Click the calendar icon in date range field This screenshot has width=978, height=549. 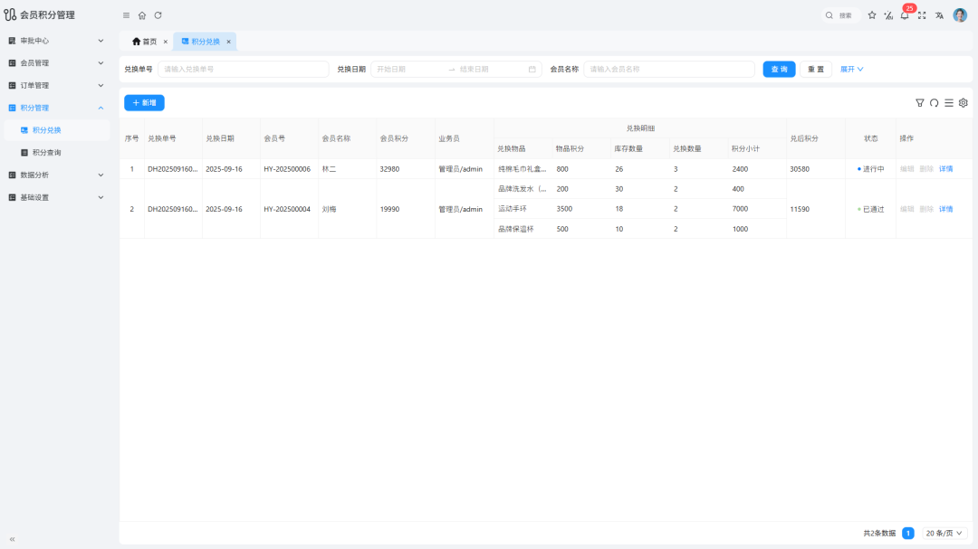532,69
